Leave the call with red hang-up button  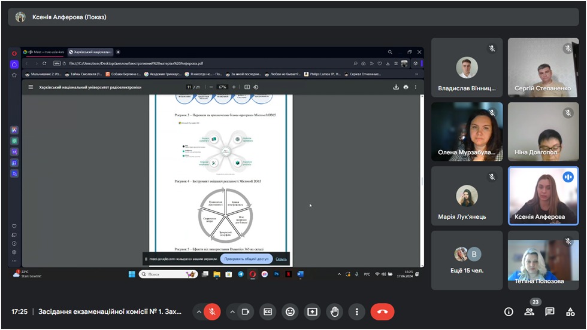click(x=382, y=311)
